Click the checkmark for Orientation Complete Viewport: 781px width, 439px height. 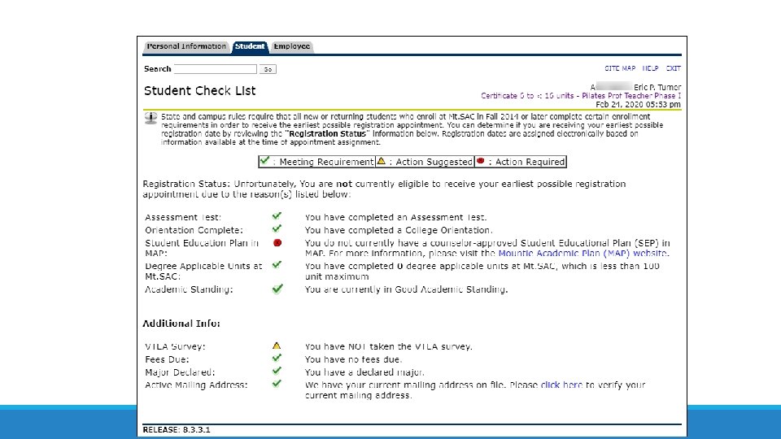(x=277, y=229)
